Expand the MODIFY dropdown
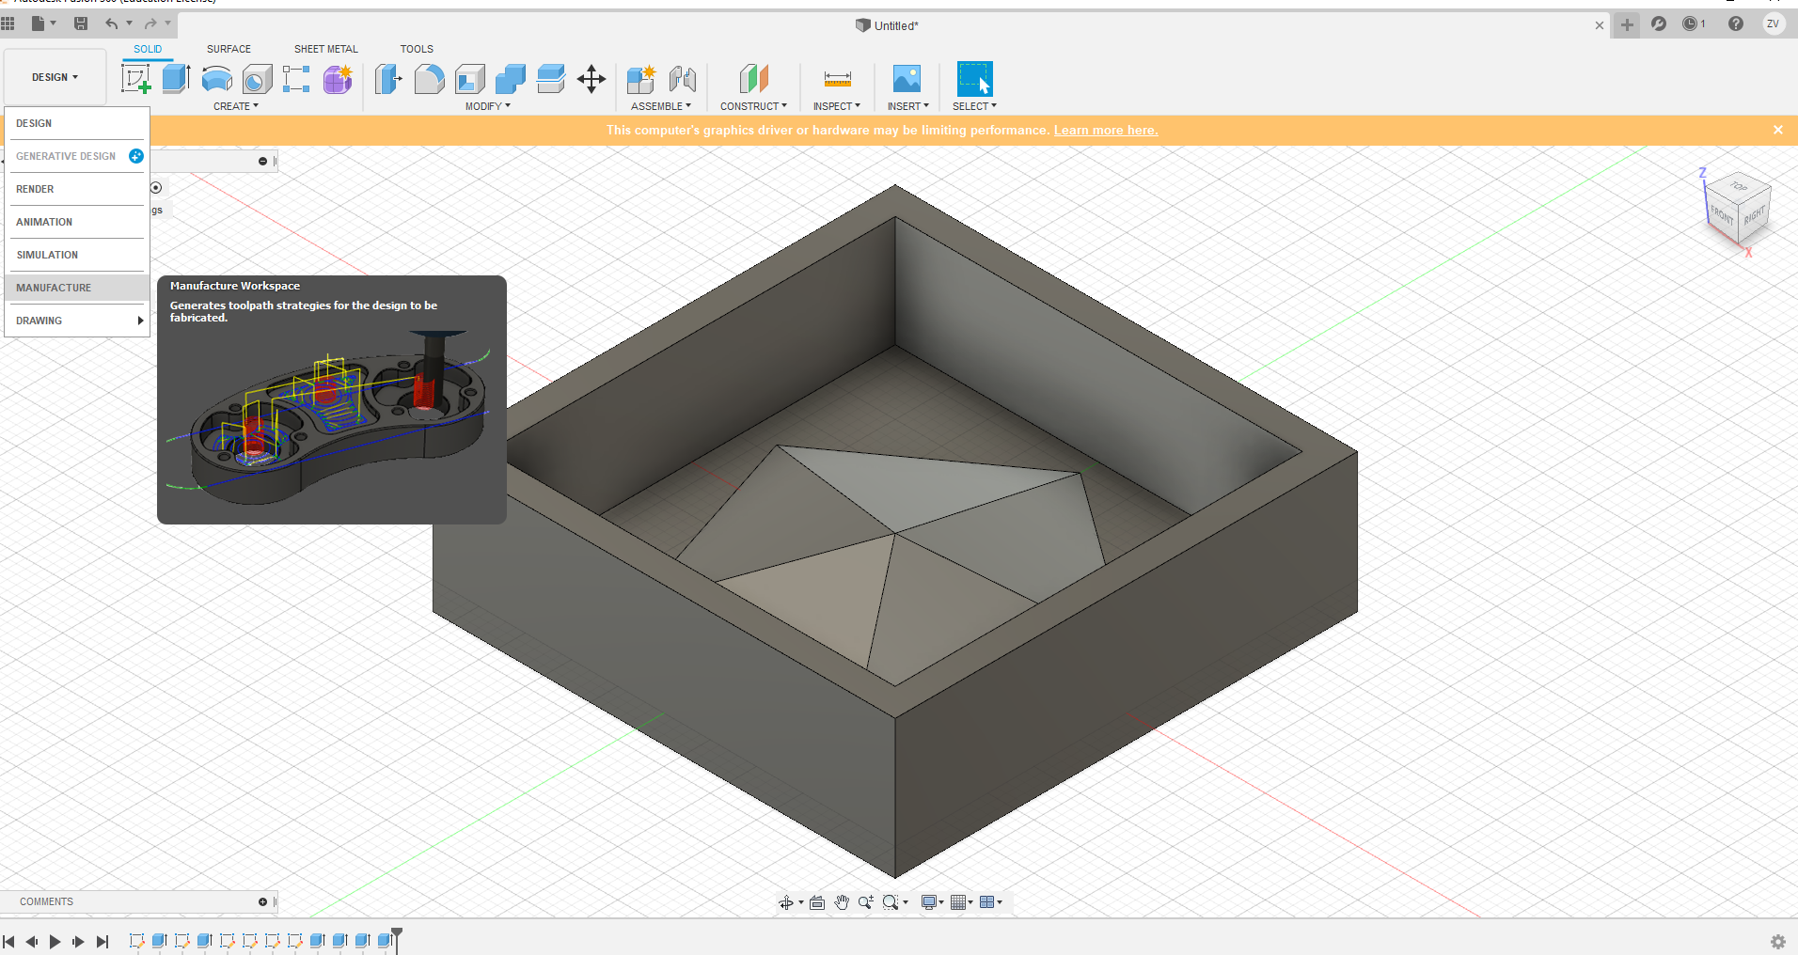 point(488,106)
